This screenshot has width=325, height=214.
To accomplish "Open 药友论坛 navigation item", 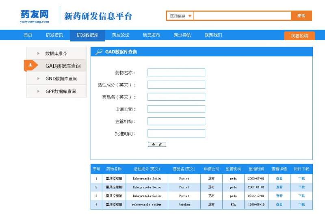I will 121,35.
